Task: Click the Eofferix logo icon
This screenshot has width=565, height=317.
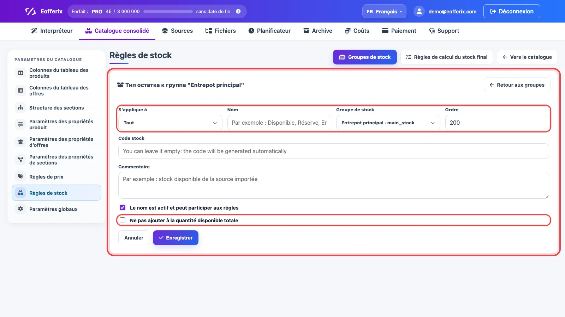Action: pyautogui.click(x=30, y=11)
